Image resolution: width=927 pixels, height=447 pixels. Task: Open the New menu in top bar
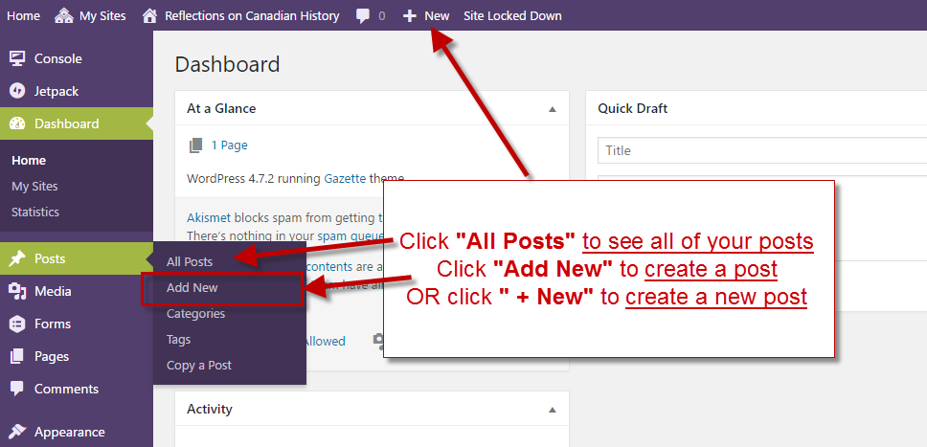[437, 16]
